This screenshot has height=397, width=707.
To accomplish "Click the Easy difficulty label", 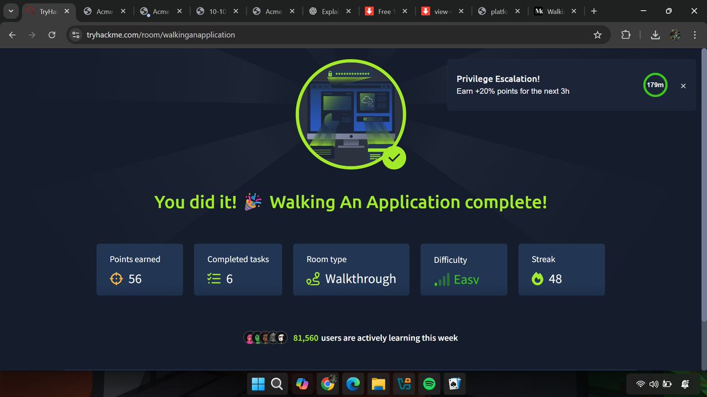I will pos(467,280).
